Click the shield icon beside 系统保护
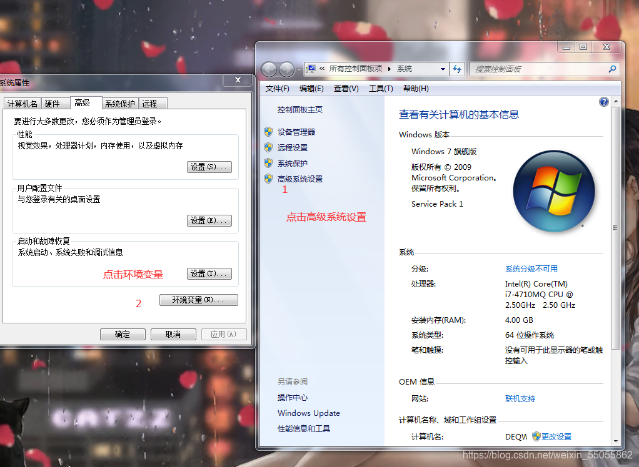This screenshot has height=467, width=639. [x=268, y=163]
